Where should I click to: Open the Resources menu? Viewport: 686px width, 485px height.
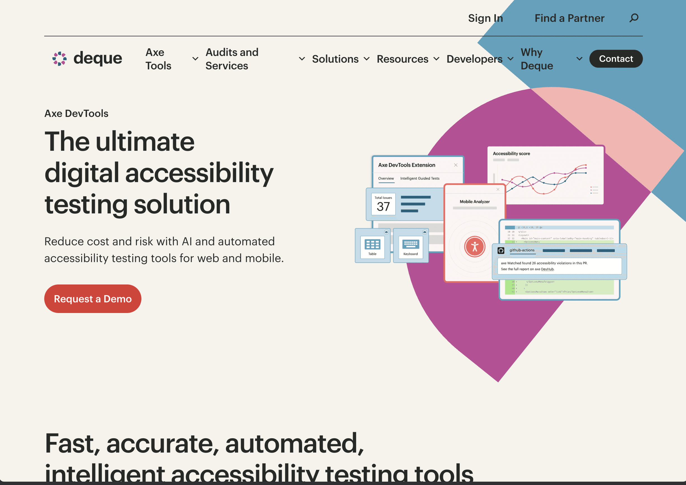pos(402,59)
